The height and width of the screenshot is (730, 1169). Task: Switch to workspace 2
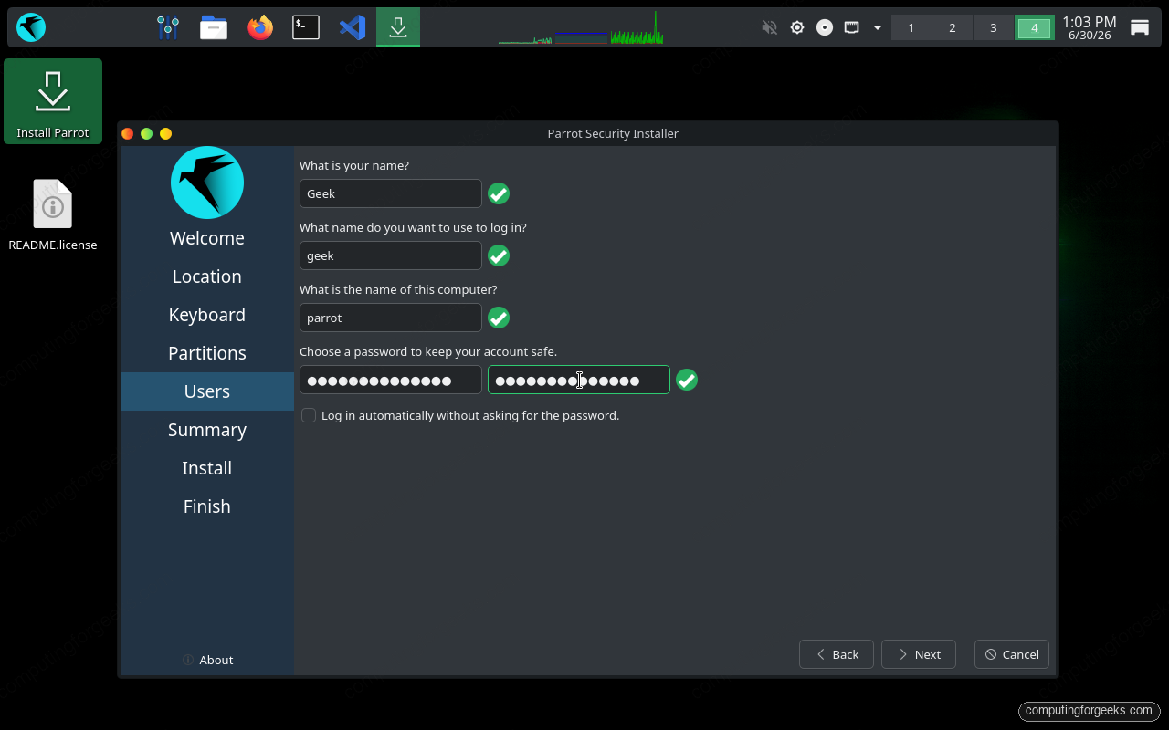tap(953, 28)
